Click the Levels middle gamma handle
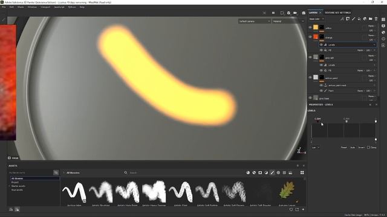This screenshot has height=217, width=387. pos(346,121)
